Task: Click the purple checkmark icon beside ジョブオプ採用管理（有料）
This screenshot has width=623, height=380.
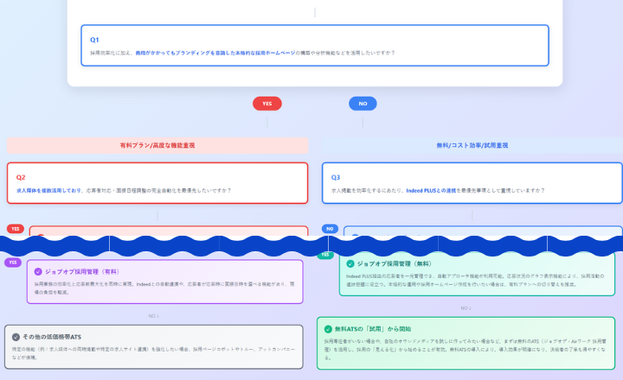Action: (x=38, y=270)
